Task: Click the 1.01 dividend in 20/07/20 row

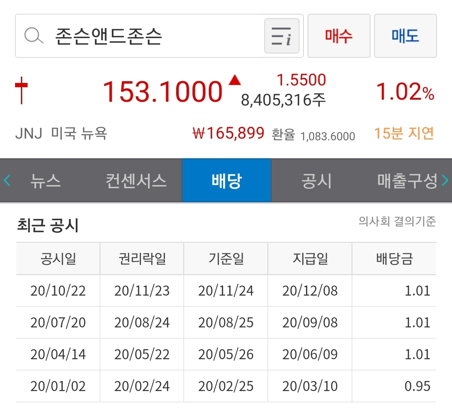Action: pos(417,322)
